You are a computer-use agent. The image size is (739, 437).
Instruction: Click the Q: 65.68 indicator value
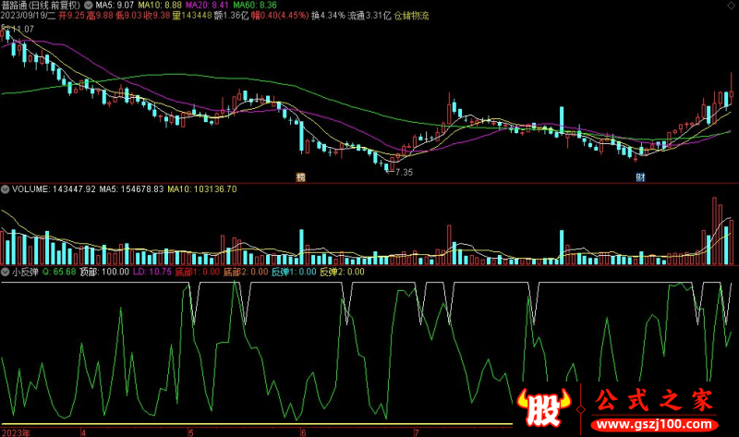coord(59,272)
